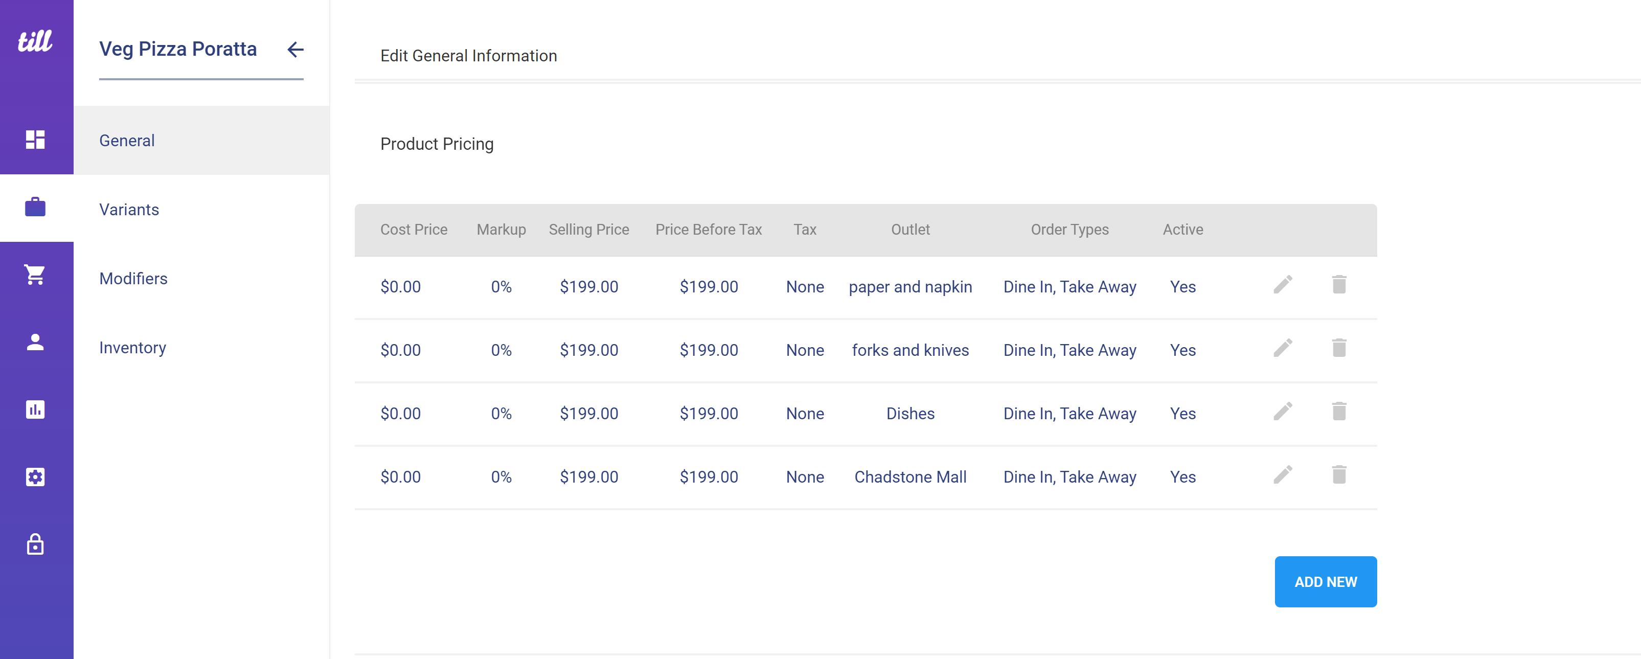Image resolution: width=1641 pixels, height=659 pixels.
Task: Select the forks and knives outlet cell
Action: tap(910, 350)
